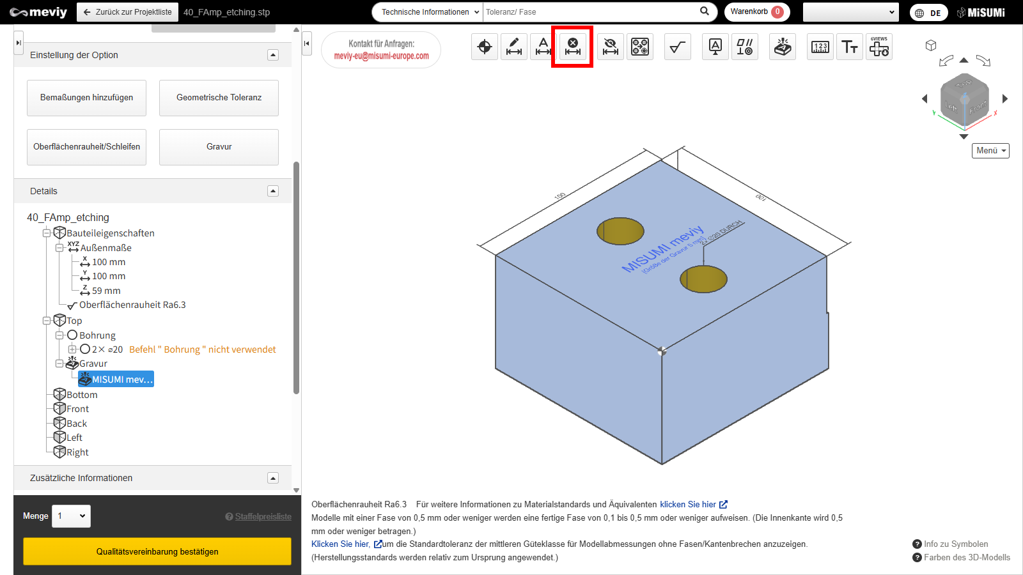
Task: Collapse the Bauteileigenschaften tree node
Action: click(x=47, y=233)
